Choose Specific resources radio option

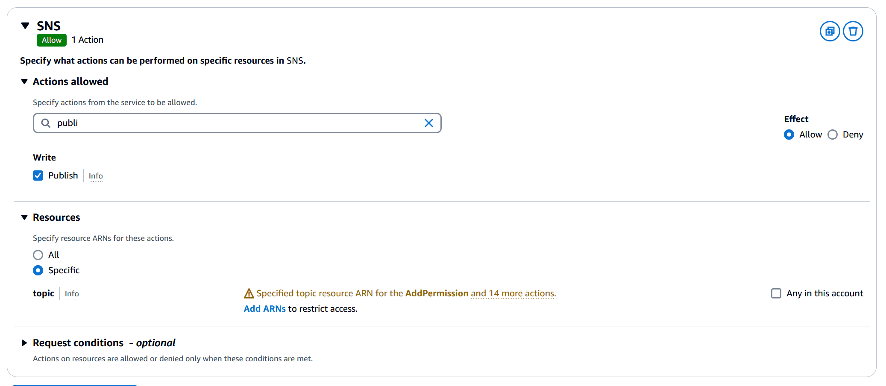coord(38,270)
